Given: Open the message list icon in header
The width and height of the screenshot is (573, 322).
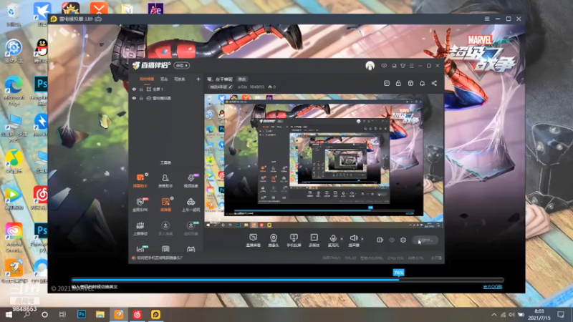Looking at the screenshot, I should [387, 83].
